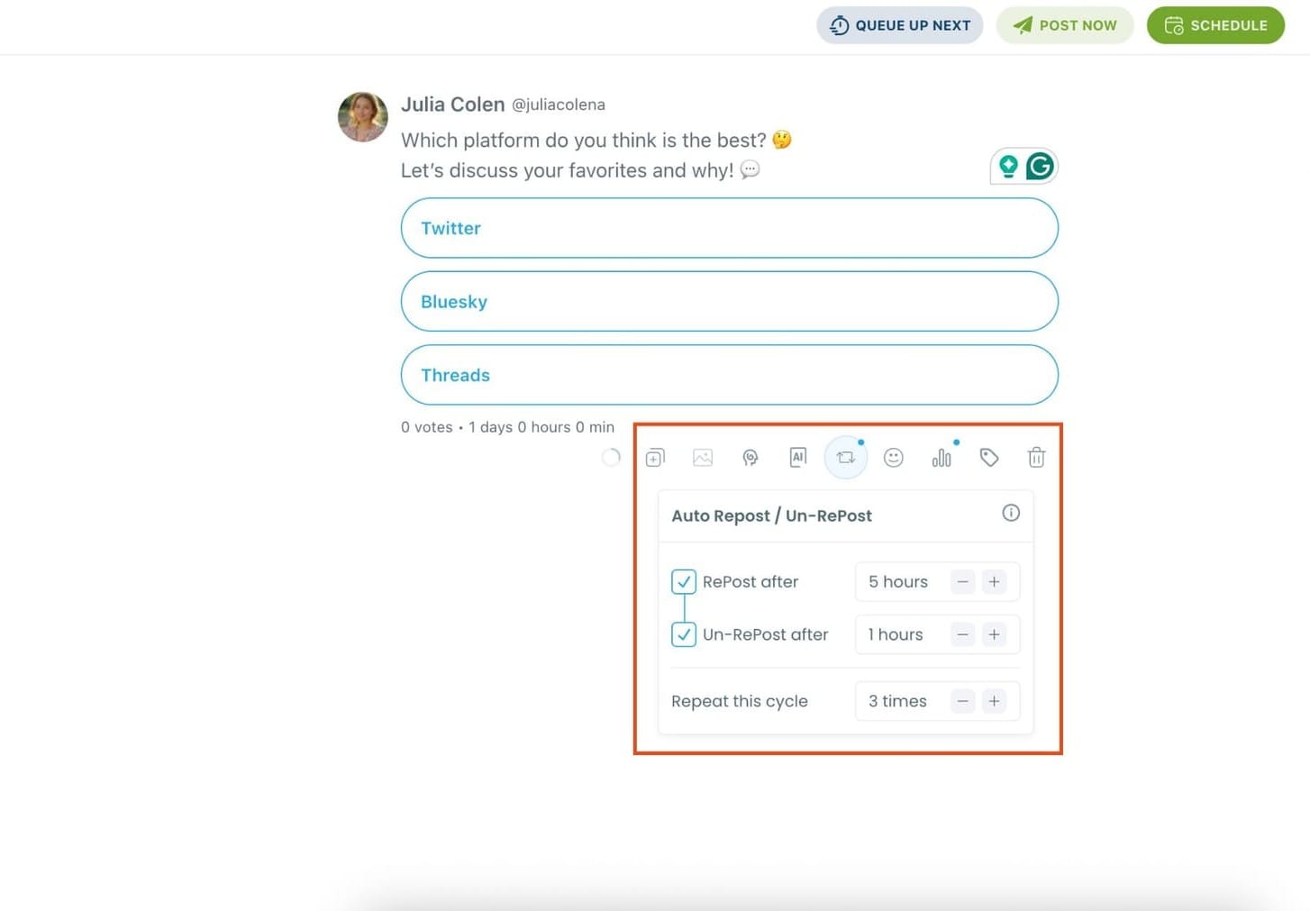
Task: Decrease Repeat this cycle count
Action: (962, 701)
